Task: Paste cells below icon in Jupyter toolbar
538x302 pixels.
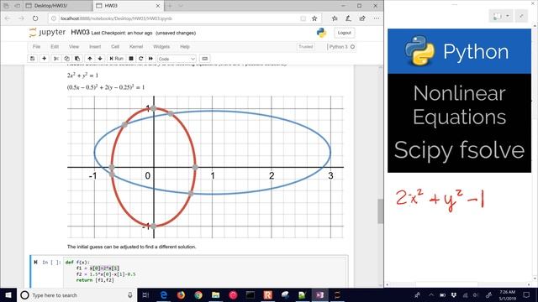Action: pos(77,59)
